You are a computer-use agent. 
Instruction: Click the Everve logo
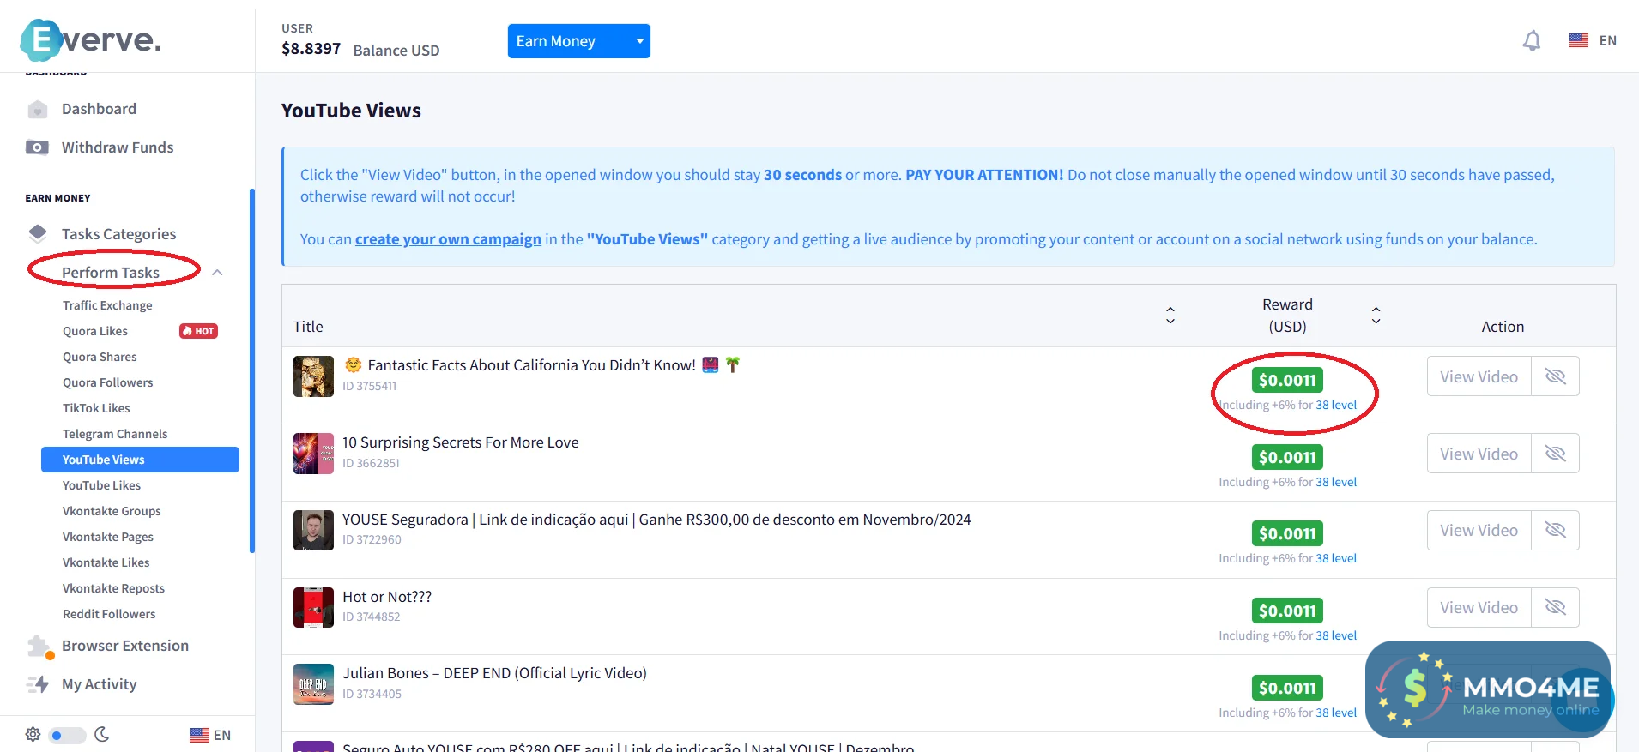(90, 39)
